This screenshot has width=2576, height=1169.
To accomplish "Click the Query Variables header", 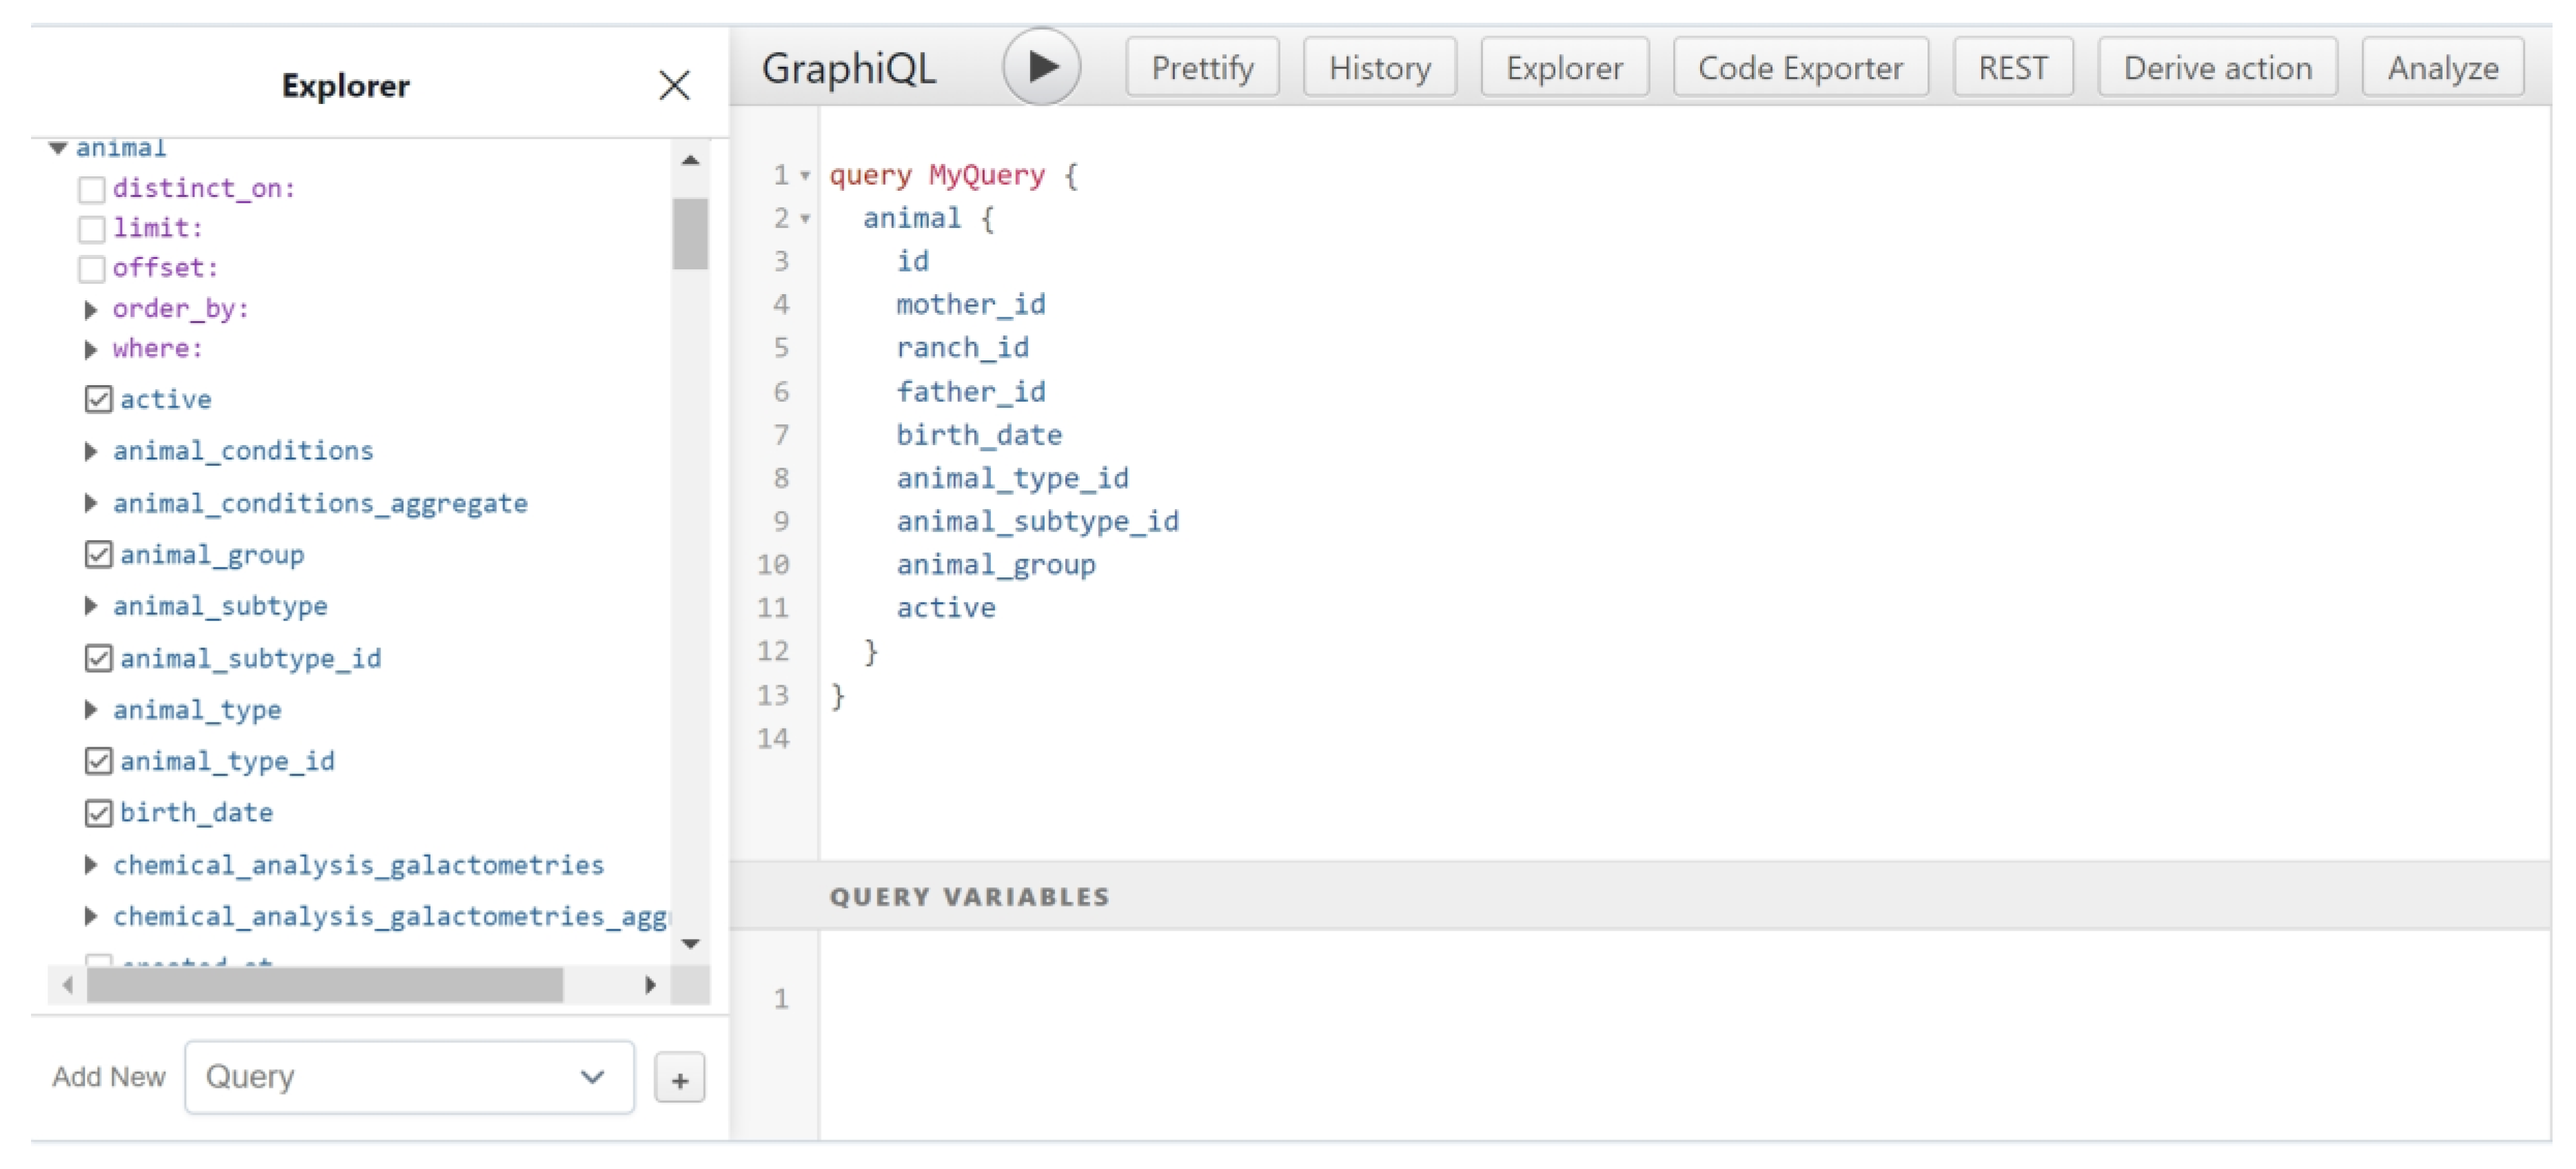I will (x=1640, y=897).
